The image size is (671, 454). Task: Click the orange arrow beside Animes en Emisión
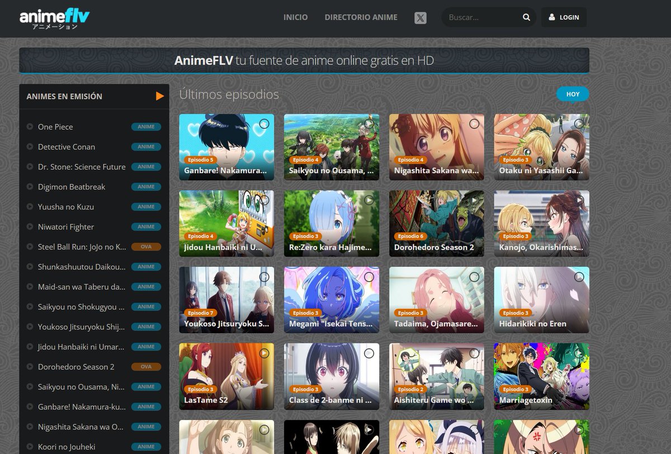tap(160, 96)
